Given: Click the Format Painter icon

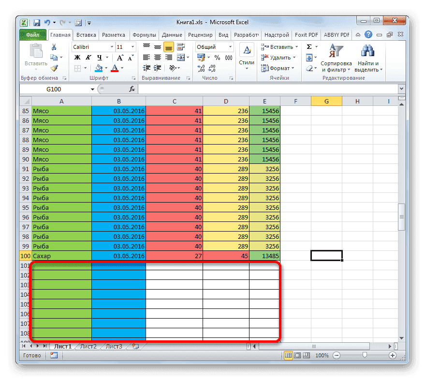Looking at the screenshot, I should (x=55, y=68).
